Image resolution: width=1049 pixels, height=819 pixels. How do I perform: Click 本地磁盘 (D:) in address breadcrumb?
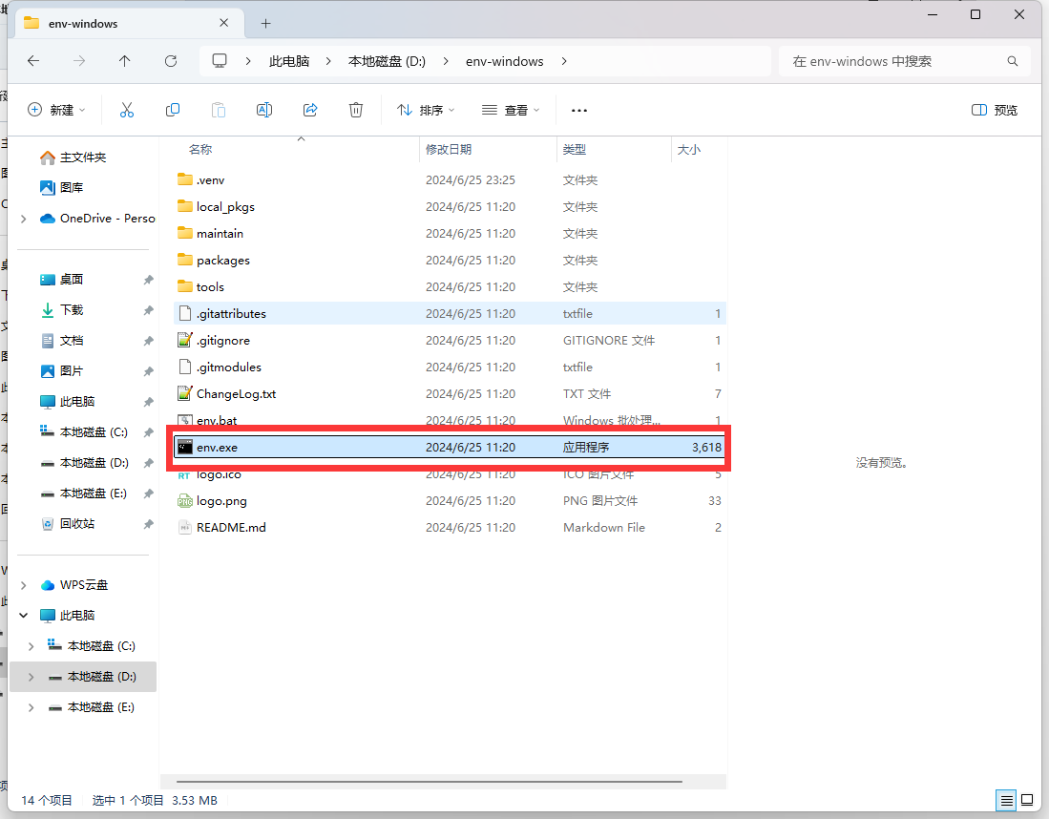click(387, 61)
